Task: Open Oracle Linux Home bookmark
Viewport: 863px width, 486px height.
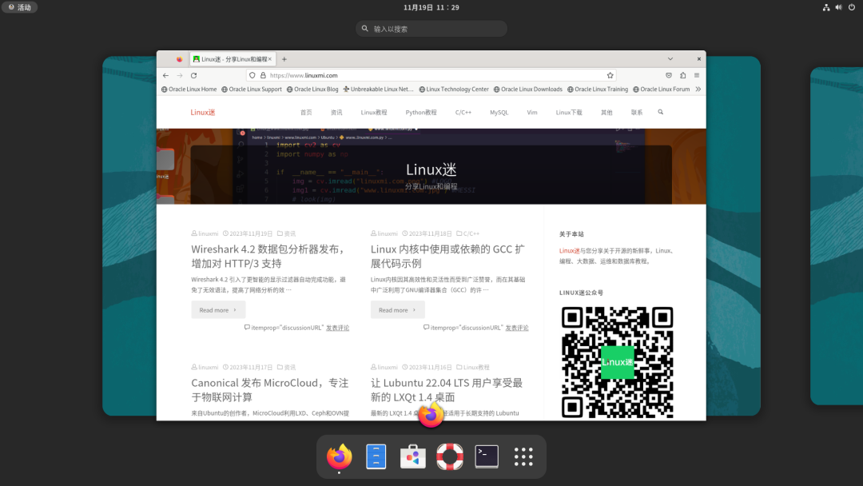Action: tap(189, 90)
